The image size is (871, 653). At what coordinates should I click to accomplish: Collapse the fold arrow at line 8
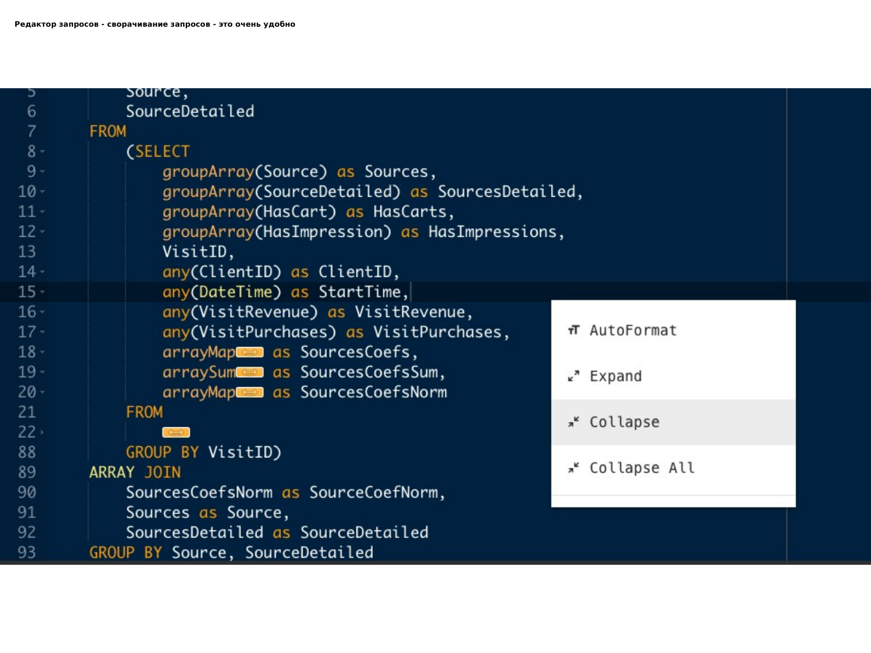(x=42, y=152)
